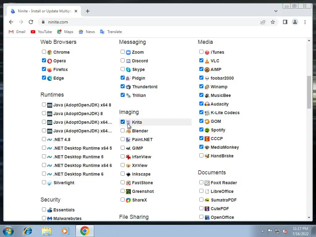Click the GIMP app icon
This screenshot has height=237, width=316.
[128, 148]
